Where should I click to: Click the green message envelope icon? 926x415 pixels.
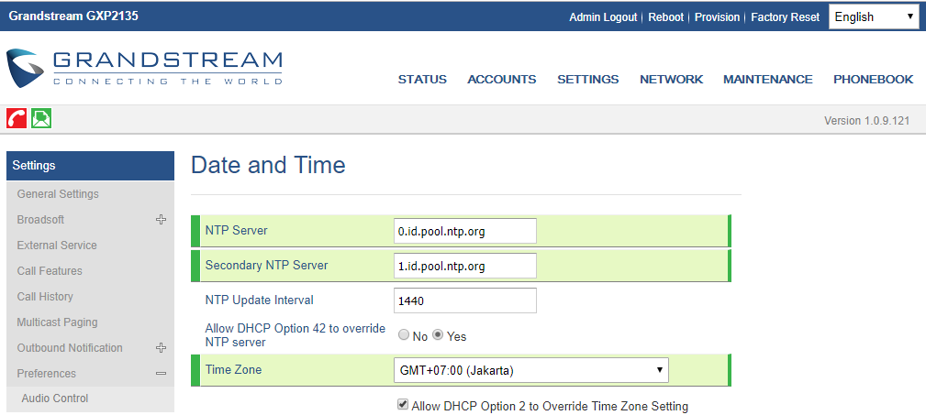[41, 118]
